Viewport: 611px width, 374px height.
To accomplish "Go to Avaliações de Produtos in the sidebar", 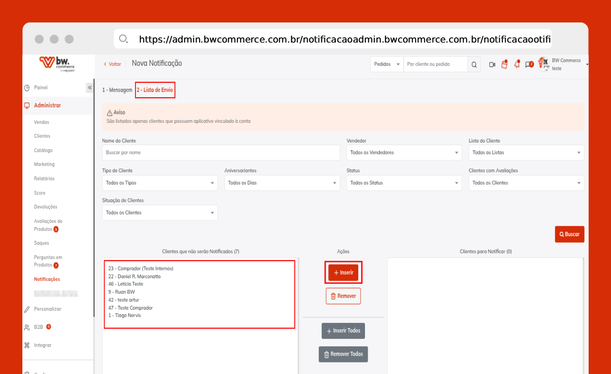I will tap(48, 225).
